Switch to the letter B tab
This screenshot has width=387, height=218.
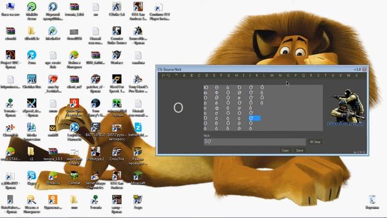click(x=191, y=75)
